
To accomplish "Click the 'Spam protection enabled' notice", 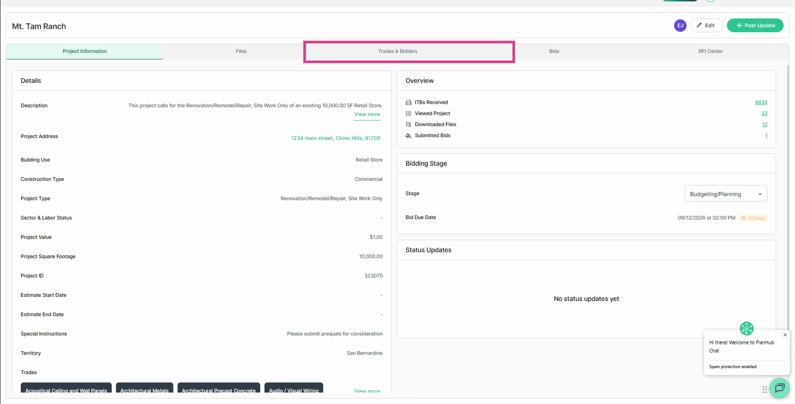I will click(732, 367).
